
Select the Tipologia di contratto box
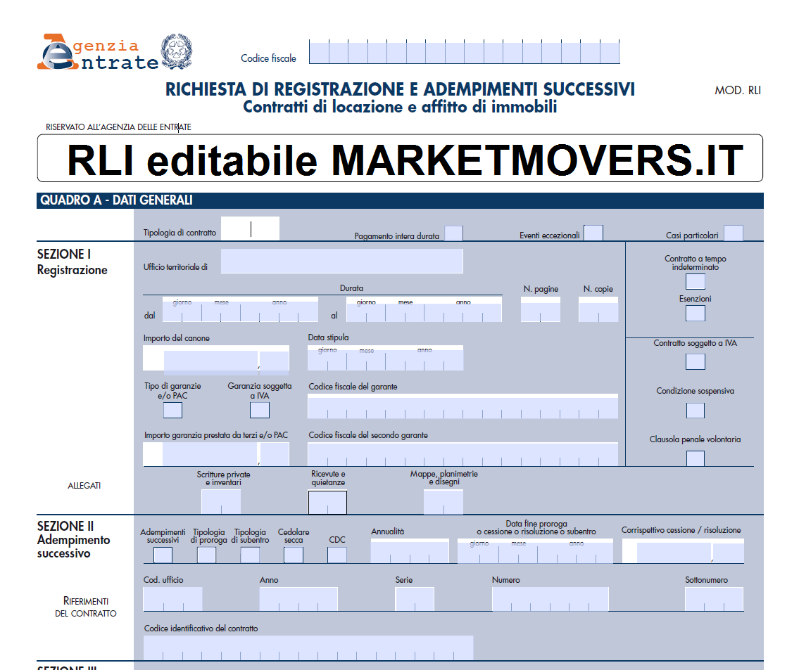[x=250, y=228]
